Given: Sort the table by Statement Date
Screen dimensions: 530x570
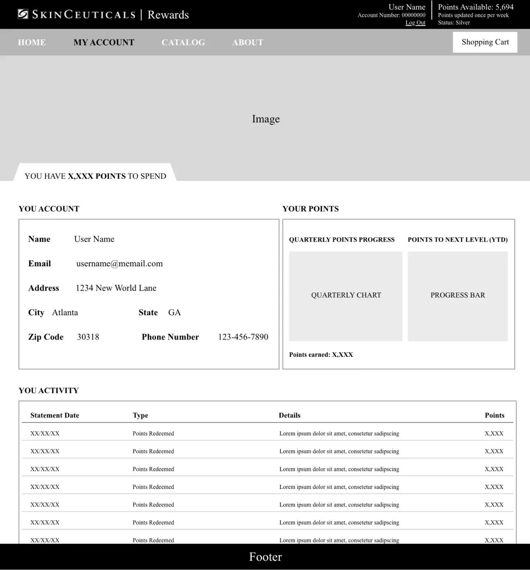Looking at the screenshot, I should (x=54, y=415).
